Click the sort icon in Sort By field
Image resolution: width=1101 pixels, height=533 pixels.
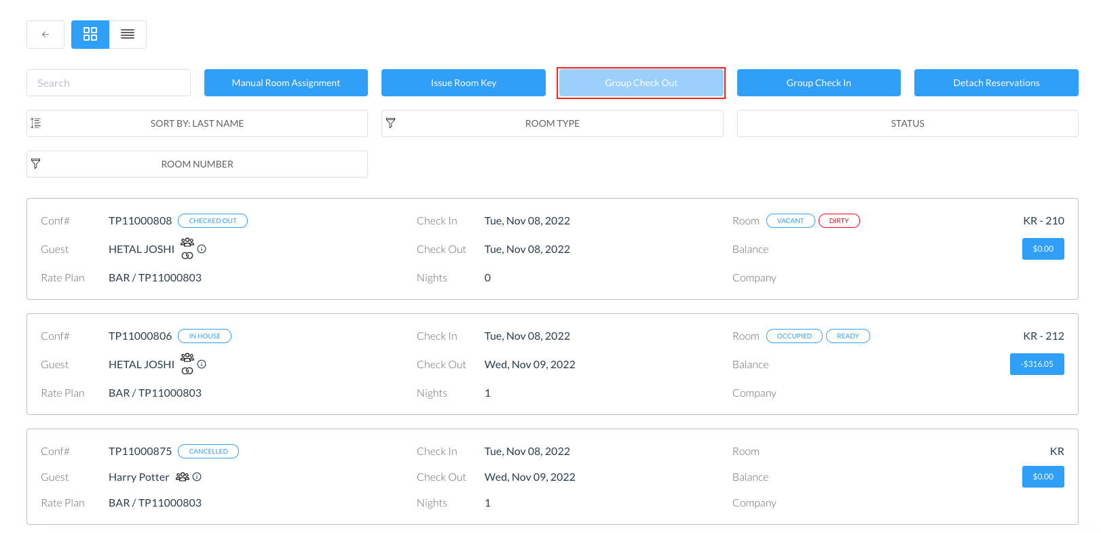point(36,123)
